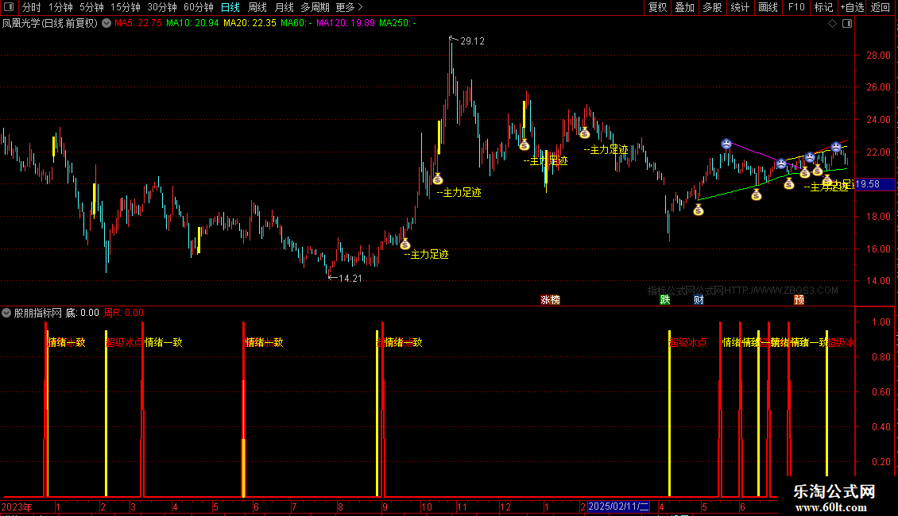
Task: Open the 画线 drawing tools
Action: pos(768,7)
